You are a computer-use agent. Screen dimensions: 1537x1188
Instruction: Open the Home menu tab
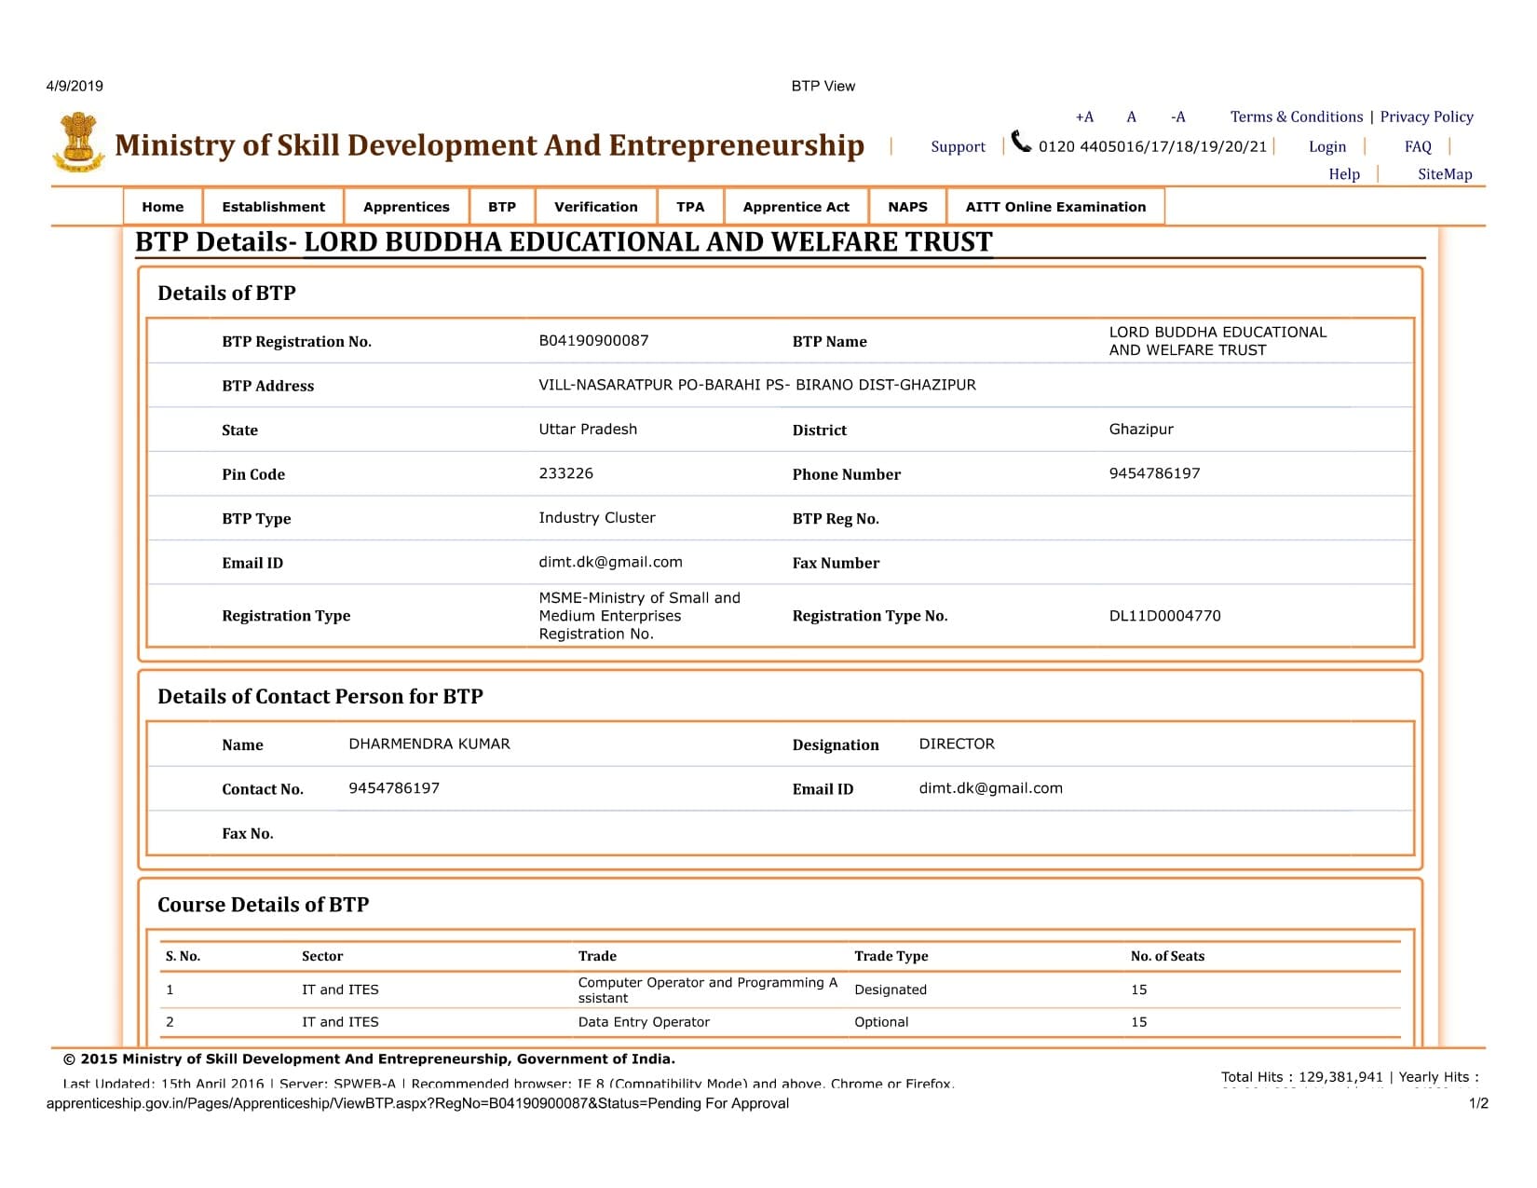click(x=163, y=207)
